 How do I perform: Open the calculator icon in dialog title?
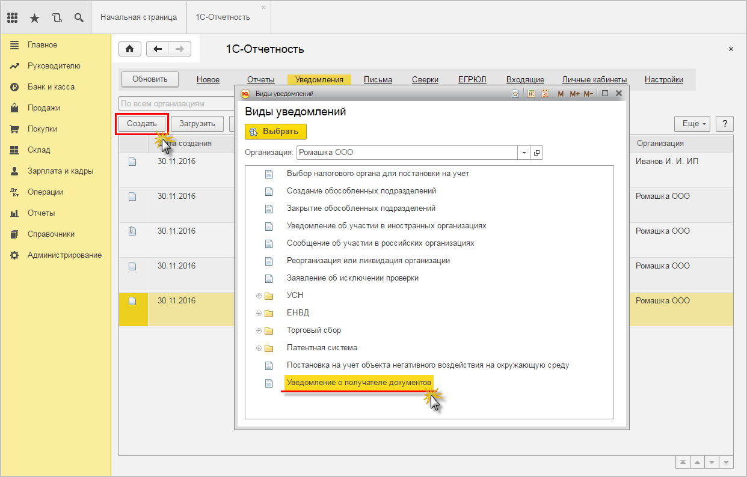point(532,94)
